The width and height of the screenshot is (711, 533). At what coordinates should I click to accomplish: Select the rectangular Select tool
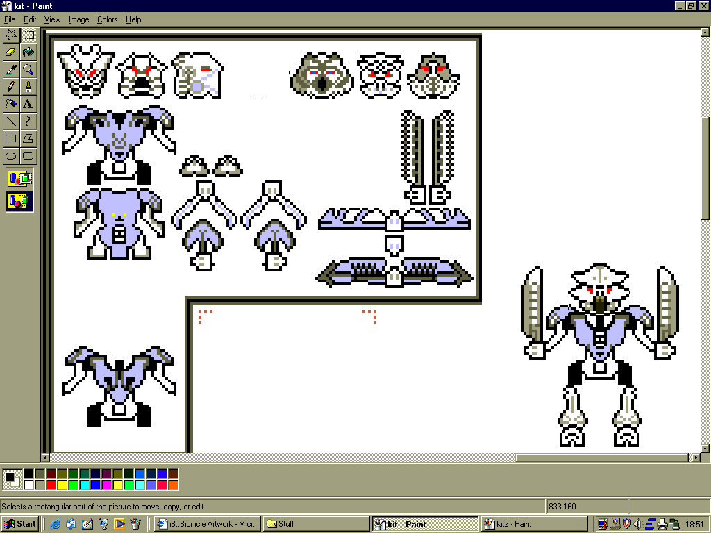(x=28, y=35)
